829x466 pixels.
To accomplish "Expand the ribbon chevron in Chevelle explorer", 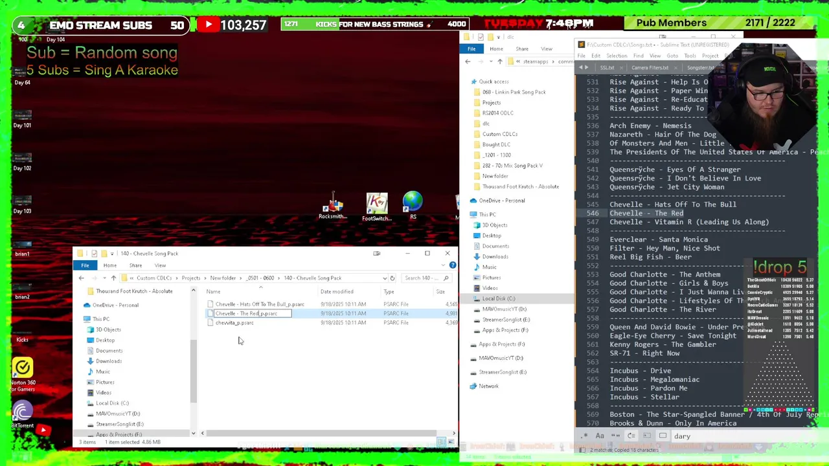I will pyautogui.click(x=444, y=265).
